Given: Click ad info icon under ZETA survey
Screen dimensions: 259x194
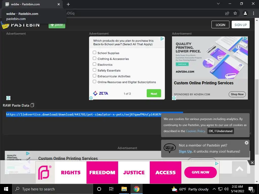Looking at the screenshot, I should click(x=91, y=98).
